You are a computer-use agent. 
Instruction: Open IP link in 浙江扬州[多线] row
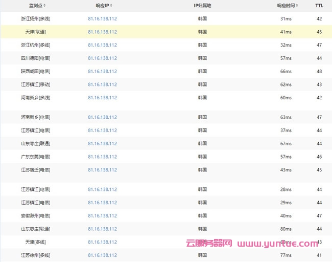click(x=102, y=18)
